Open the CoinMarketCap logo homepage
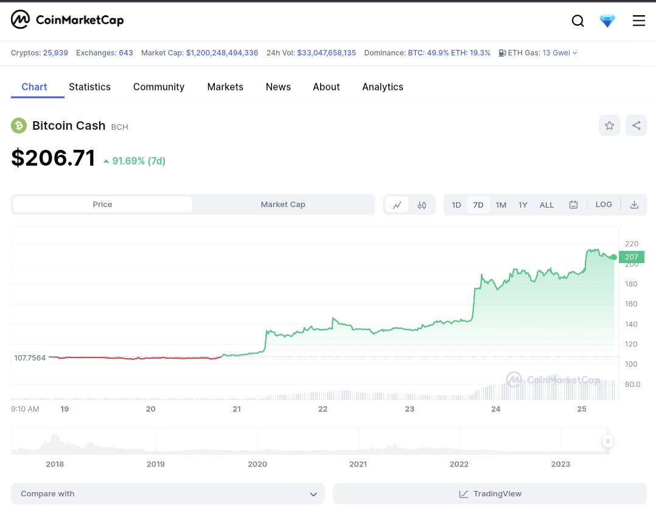 (68, 19)
